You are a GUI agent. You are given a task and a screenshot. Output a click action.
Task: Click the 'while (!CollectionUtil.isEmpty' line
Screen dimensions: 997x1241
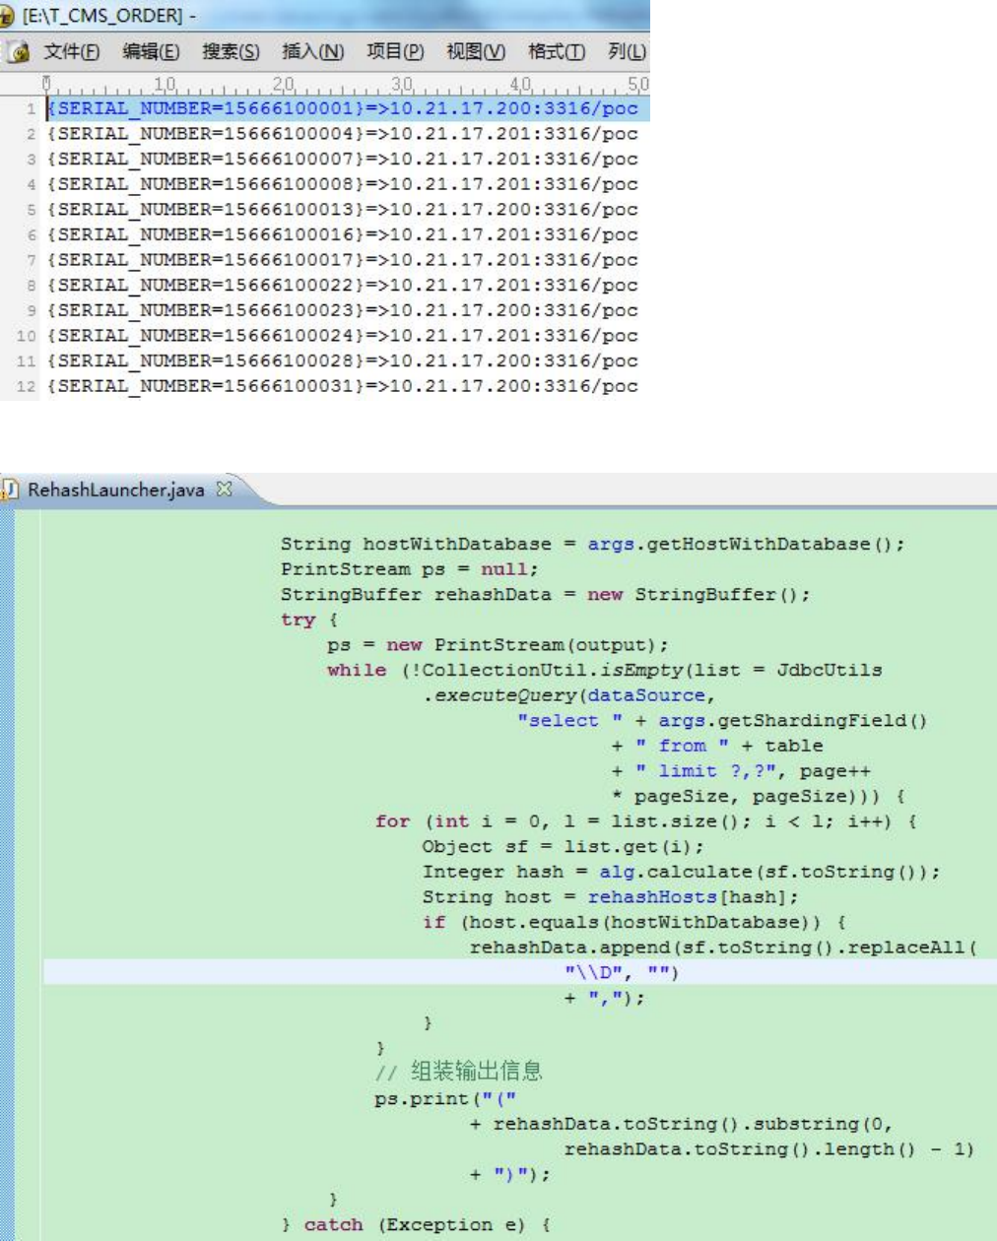605,670
